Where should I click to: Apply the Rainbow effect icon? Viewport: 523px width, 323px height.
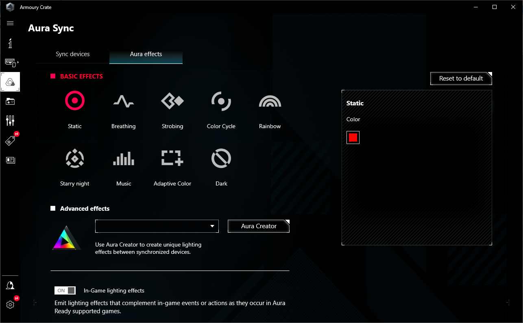pyautogui.click(x=270, y=100)
